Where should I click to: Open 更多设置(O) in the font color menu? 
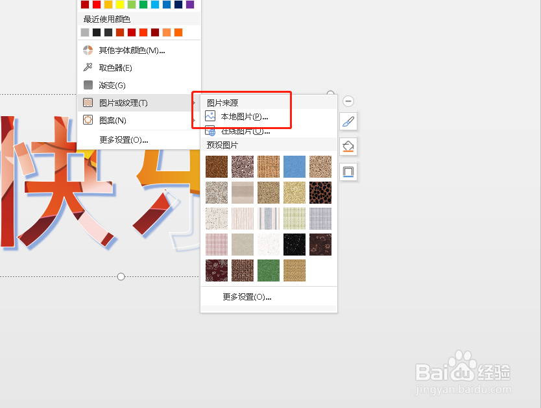click(x=124, y=139)
